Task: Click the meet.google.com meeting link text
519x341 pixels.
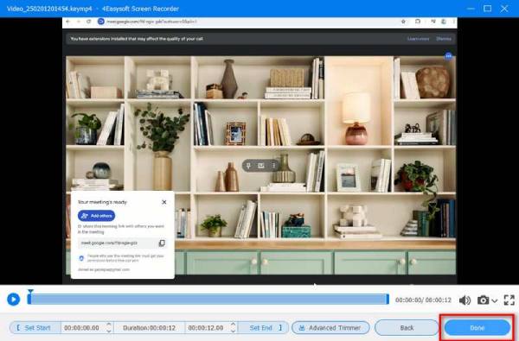Action: pos(109,243)
